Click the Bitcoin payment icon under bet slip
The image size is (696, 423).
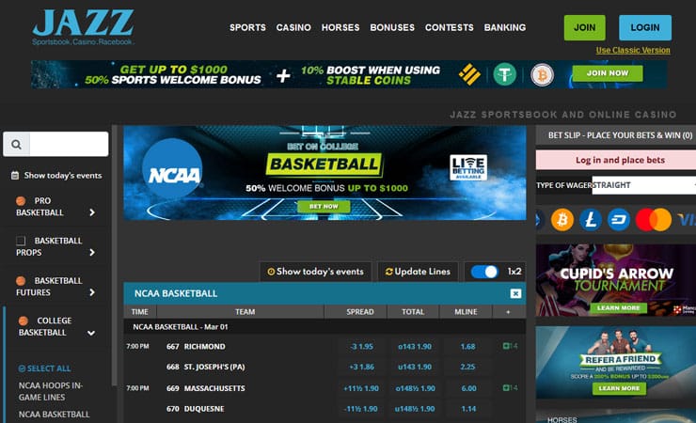pos(562,219)
